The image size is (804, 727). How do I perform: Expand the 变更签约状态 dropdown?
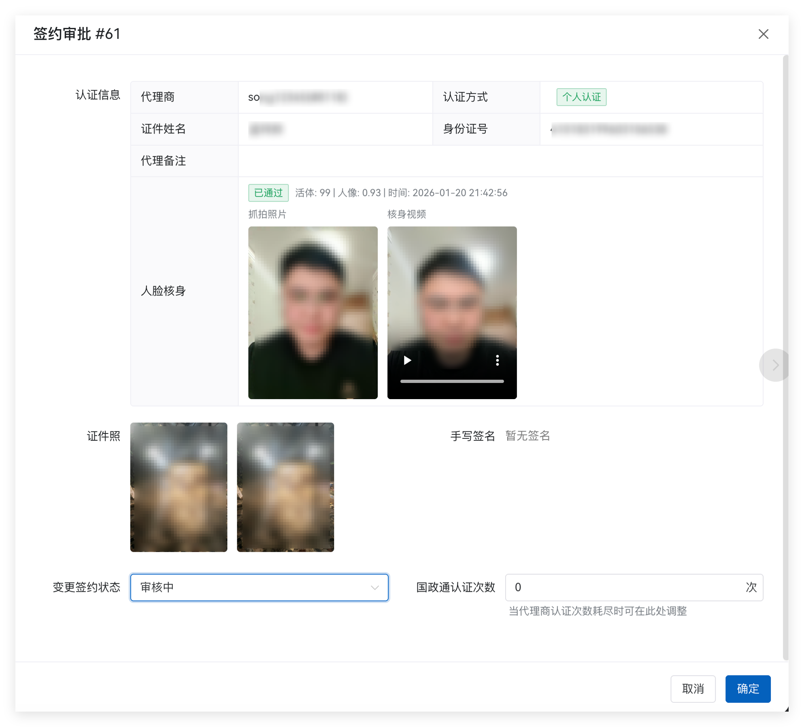pyautogui.click(x=251, y=587)
